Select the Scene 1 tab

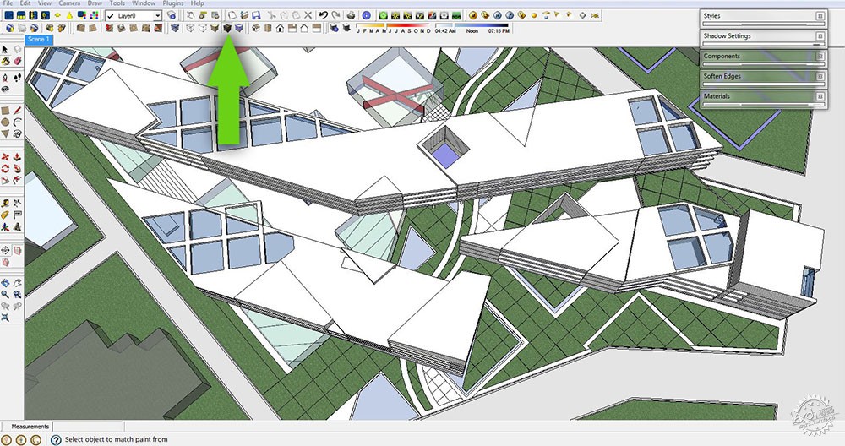(39, 40)
